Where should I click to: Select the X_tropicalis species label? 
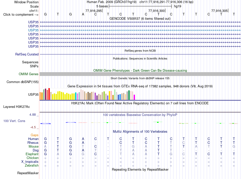tap(30, 162)
